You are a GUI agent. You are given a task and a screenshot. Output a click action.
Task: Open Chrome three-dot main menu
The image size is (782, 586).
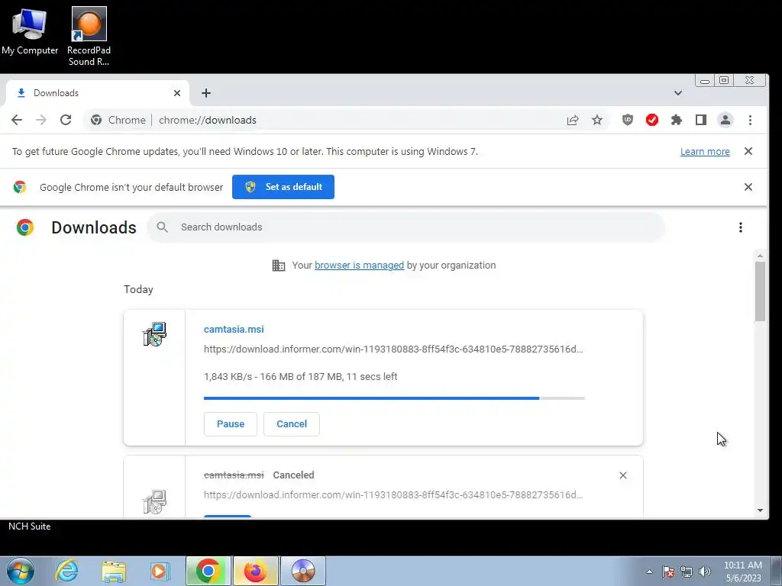click(750, 120)
